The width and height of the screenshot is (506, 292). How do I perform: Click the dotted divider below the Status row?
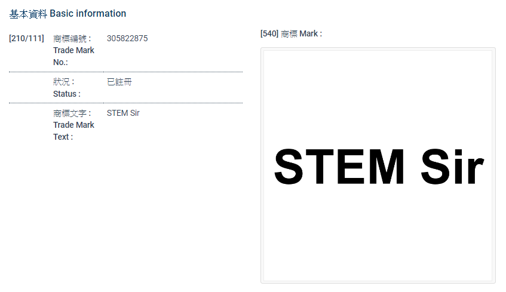(125, 103)
